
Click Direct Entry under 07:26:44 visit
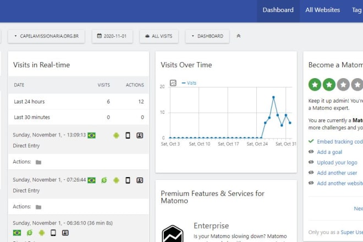pos(26,191)
